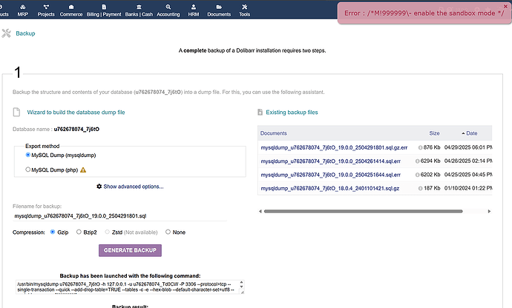Click the 04/29/2025 06:01 PM date cell
Image resolution: width=512 pixels, height=308 pixels.
click(468, 147)
